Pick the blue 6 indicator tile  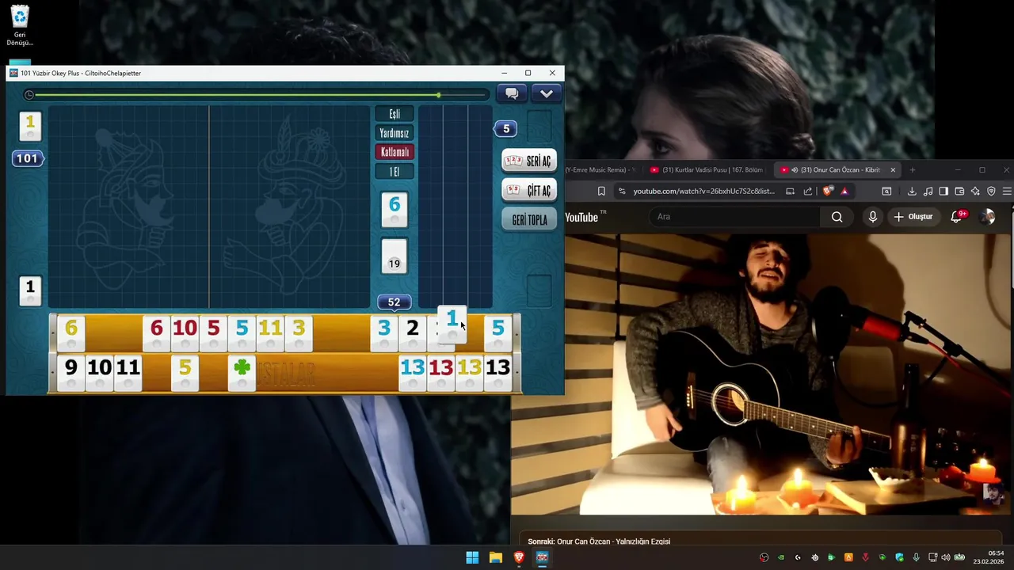pos(395,209)
